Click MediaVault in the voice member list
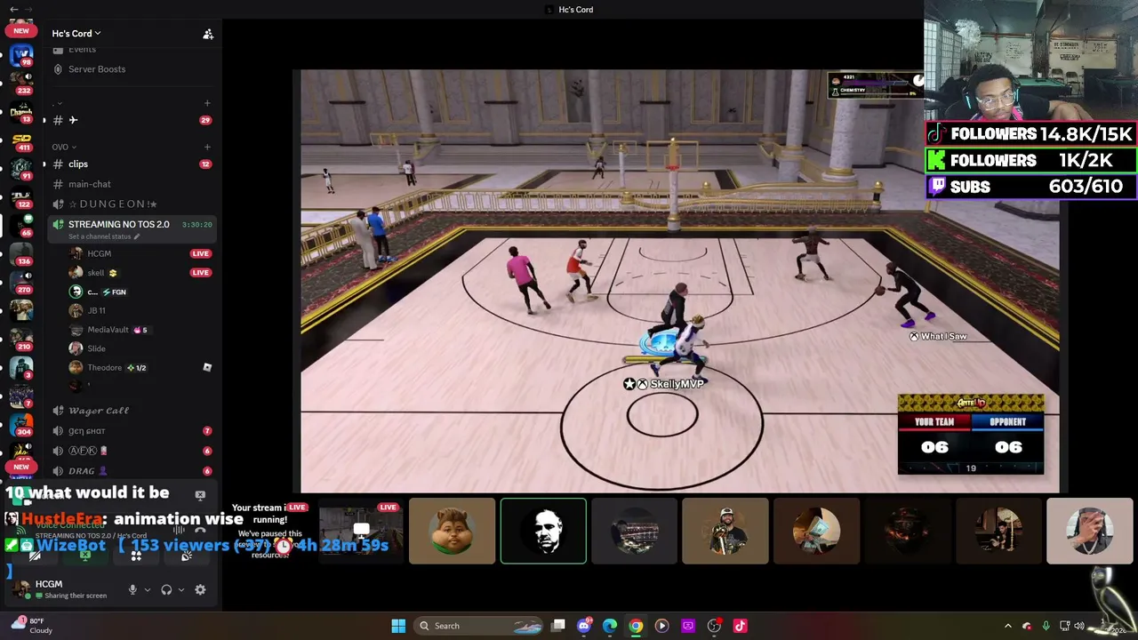Screen dimensions: 1138x640 click(108, 330)
